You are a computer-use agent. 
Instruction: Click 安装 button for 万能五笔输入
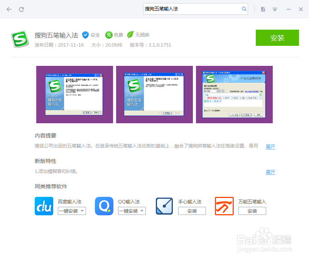pyautogui.click(x=252, y=211)
